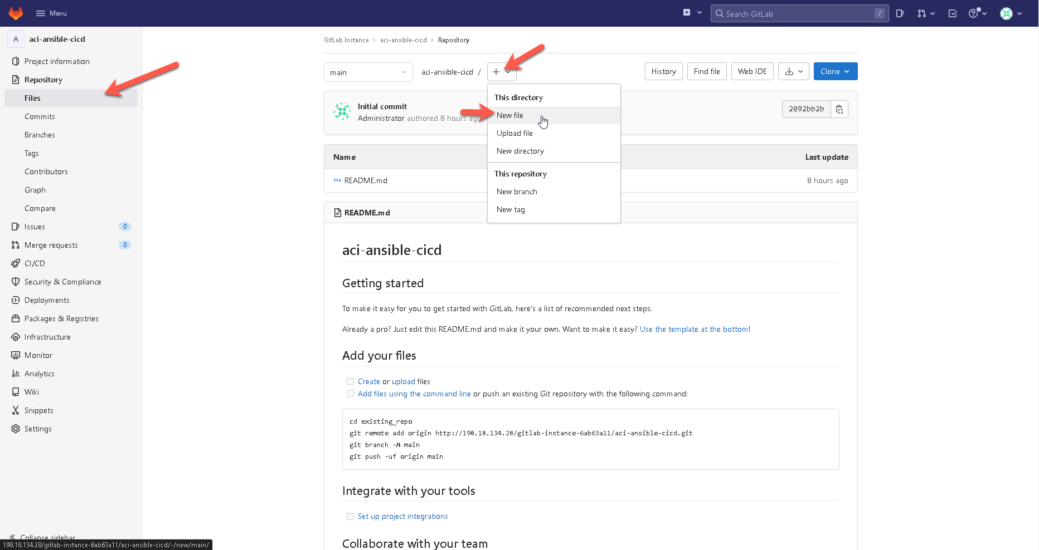
Task: Open Project information in sidebar
Action: 71,61
